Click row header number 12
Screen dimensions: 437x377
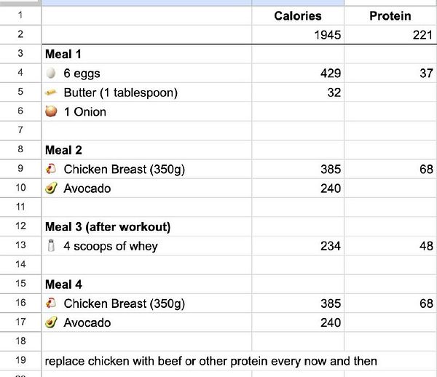click(20, 227)
